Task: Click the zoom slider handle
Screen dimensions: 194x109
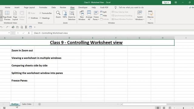Action: pyautogui.click(x=183, y=108)
